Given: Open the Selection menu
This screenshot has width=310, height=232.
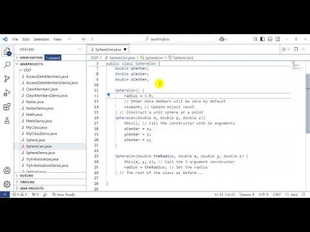Looking at the screenshot, I should coord(41,39).
